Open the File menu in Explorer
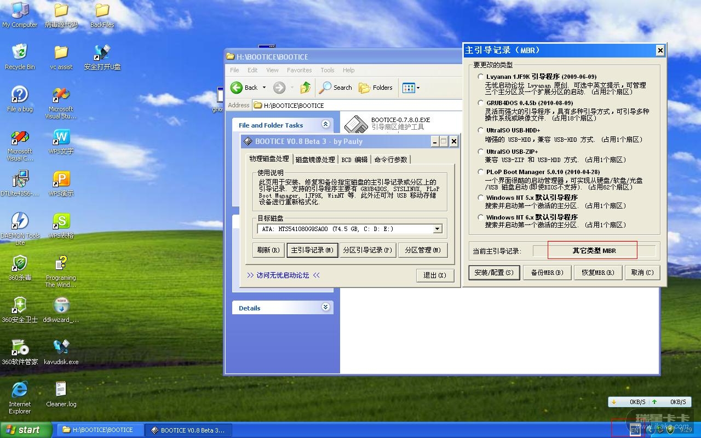The width and height of the screenshot is (701, 438). (x=234, y=70)
